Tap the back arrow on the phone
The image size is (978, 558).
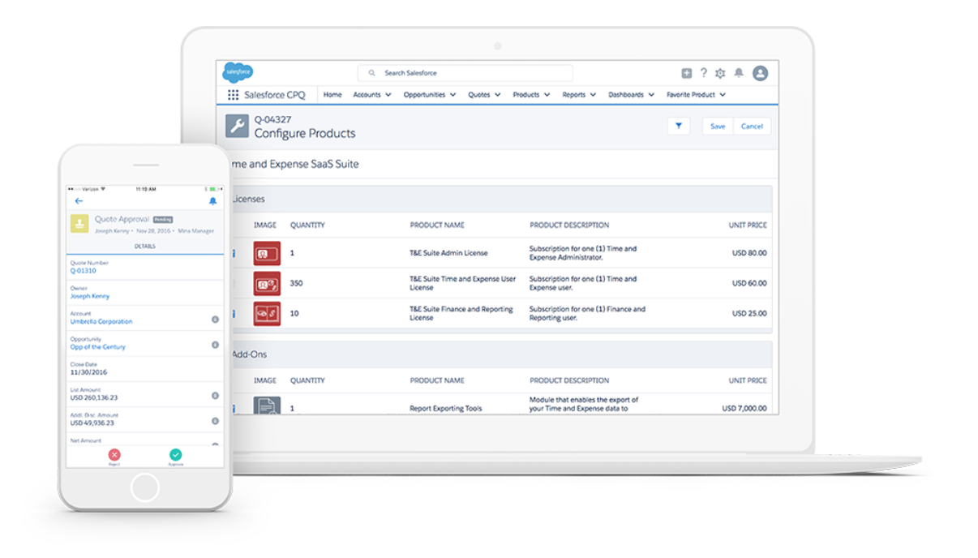(79, 201)
